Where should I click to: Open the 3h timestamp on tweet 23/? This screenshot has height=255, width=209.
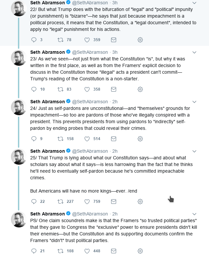pos(115,52)
